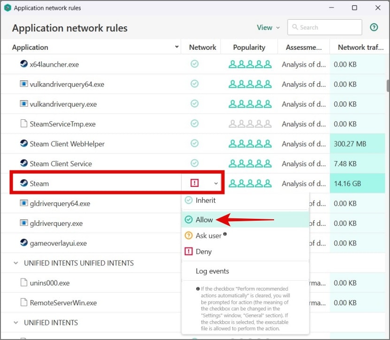The width and height of the screenshot is (390, 340).
Task: Click the vulkandriverquery.exe file icon
Action: coord(23,103)
